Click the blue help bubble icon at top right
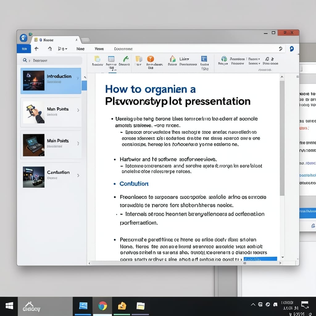This screenshot has height=316, width=316. (x=292, y=49)
